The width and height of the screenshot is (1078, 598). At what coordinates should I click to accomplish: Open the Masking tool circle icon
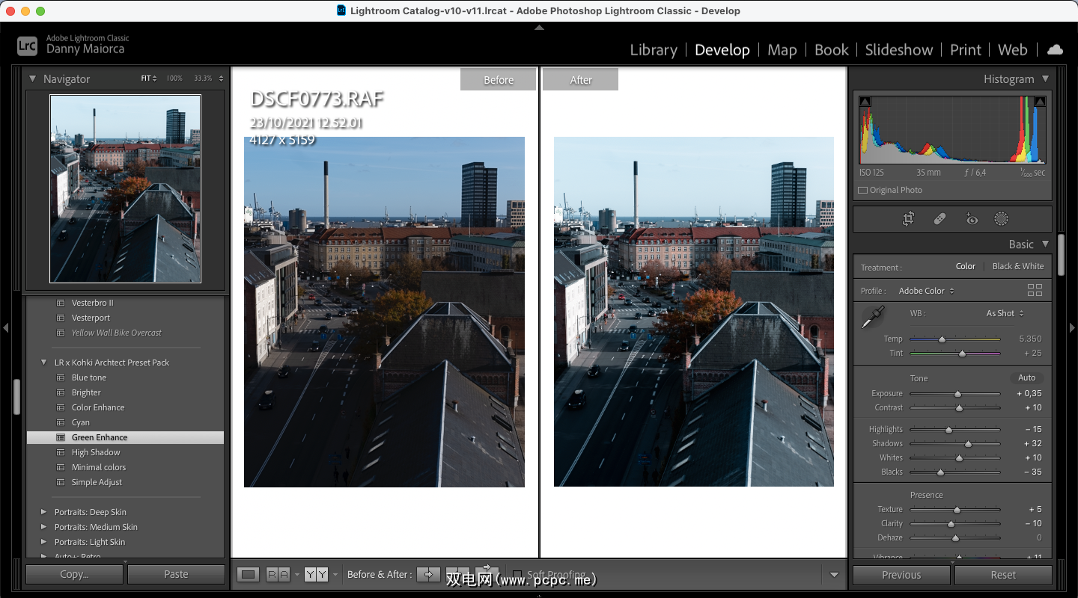pyautogui.click(x=1001, y=219)
